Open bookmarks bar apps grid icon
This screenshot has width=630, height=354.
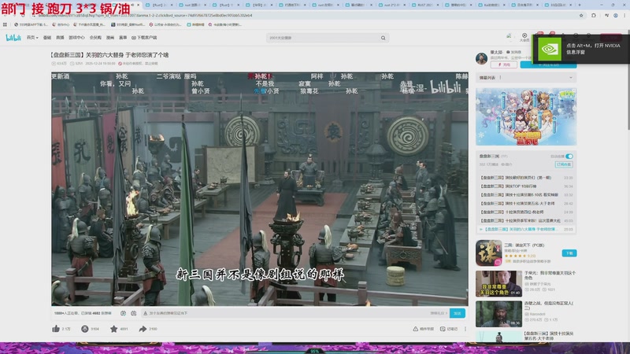[x=5, y=24]
